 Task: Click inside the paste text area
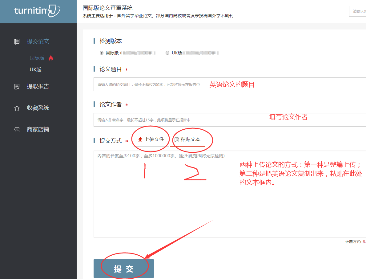click(x=230, y=194)
